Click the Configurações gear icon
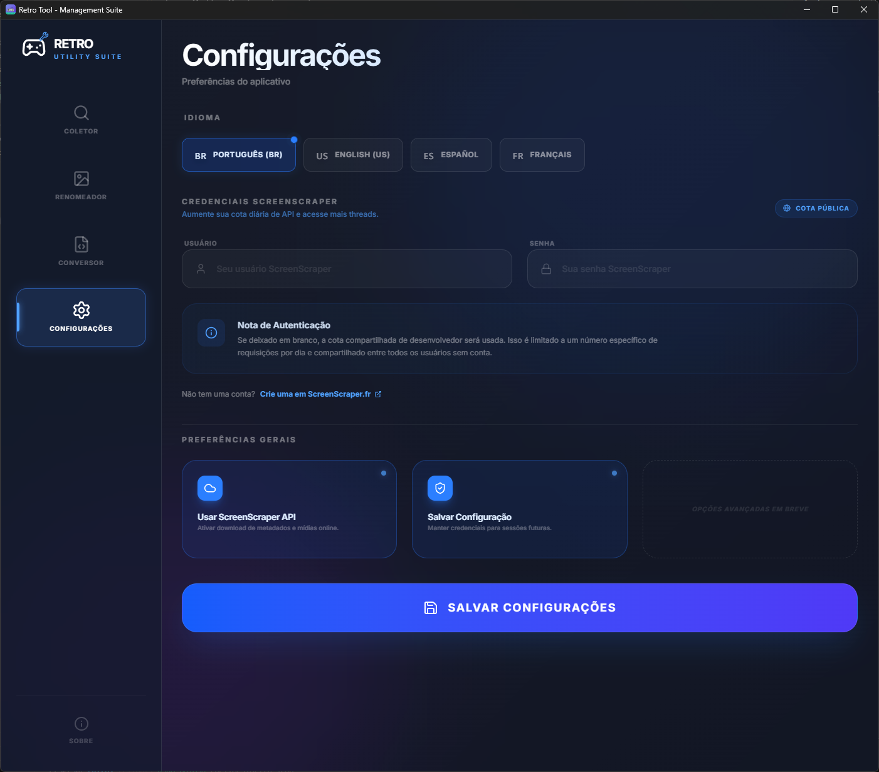 (x=81, y=310)
